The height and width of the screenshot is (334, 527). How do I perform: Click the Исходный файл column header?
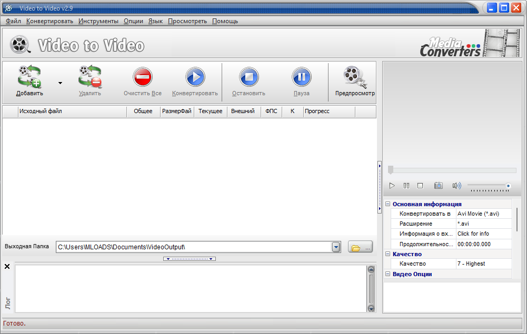coord(72,112)
